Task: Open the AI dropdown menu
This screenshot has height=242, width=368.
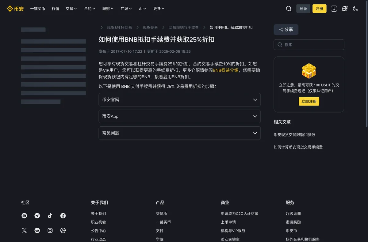Action: pyautogui.click(x=143, y=9)
